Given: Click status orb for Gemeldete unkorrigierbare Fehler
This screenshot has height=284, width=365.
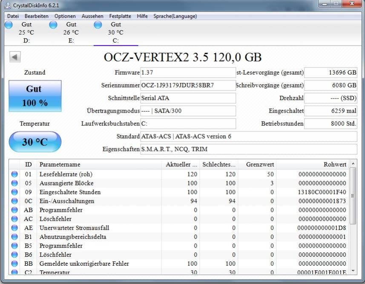Looking at the screenshot, I should click(14, 264).
